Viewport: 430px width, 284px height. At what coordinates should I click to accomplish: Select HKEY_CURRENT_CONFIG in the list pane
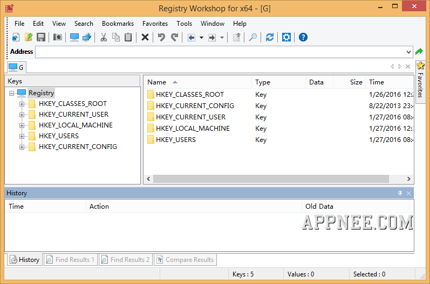pos(195,106)
